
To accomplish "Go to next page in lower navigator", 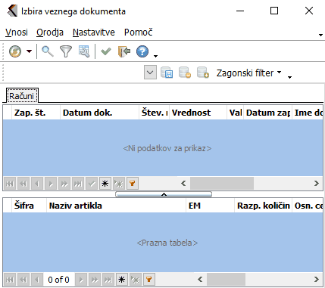I will [95, 280].
